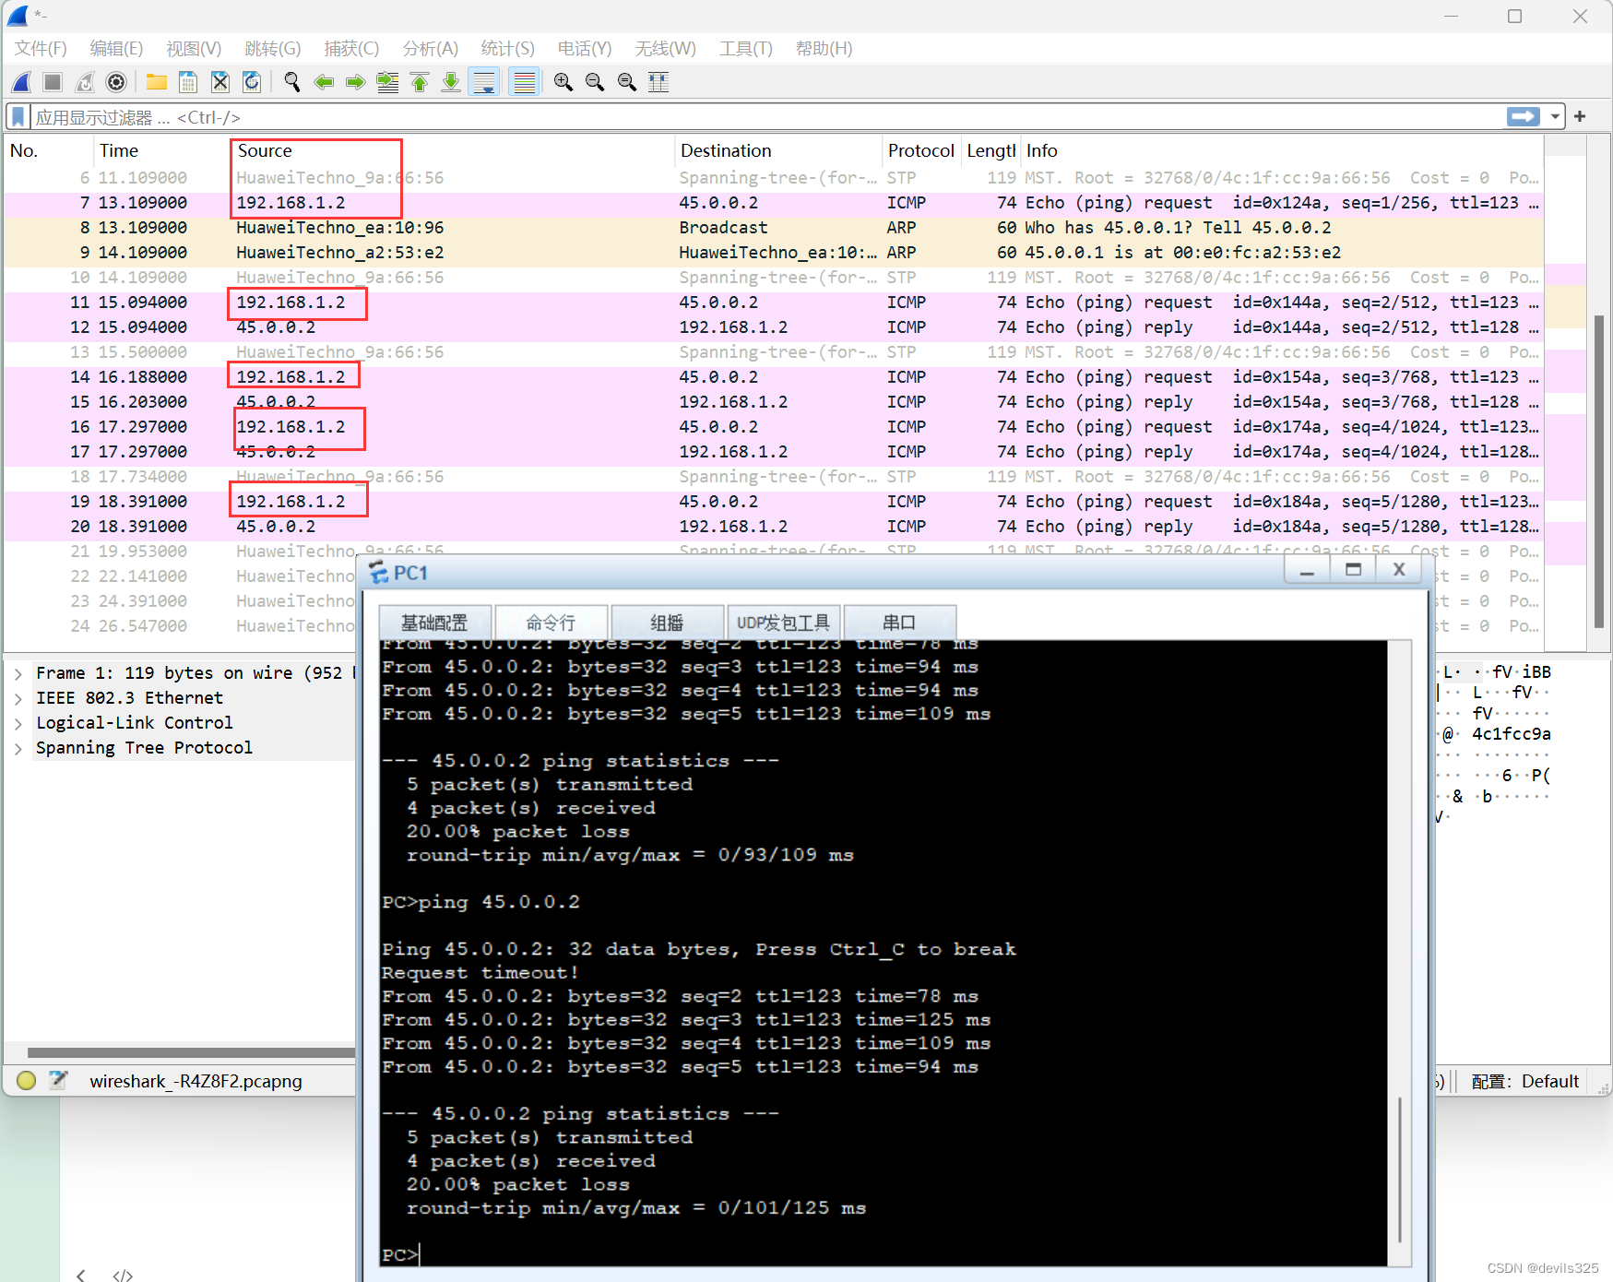Click the PC1 terminal vertical scrollbar

[x=1400, y=1169]
